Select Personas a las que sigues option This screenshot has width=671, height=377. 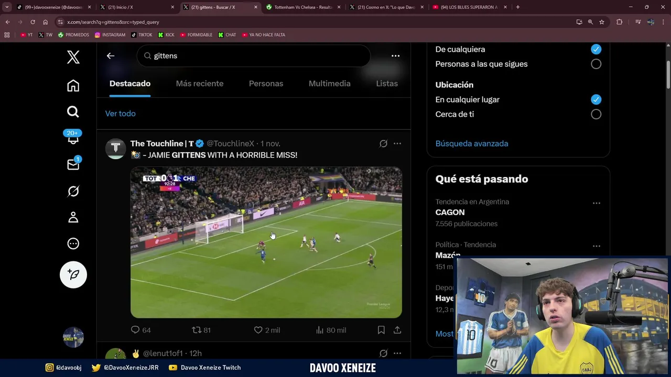tap(596, 64)
